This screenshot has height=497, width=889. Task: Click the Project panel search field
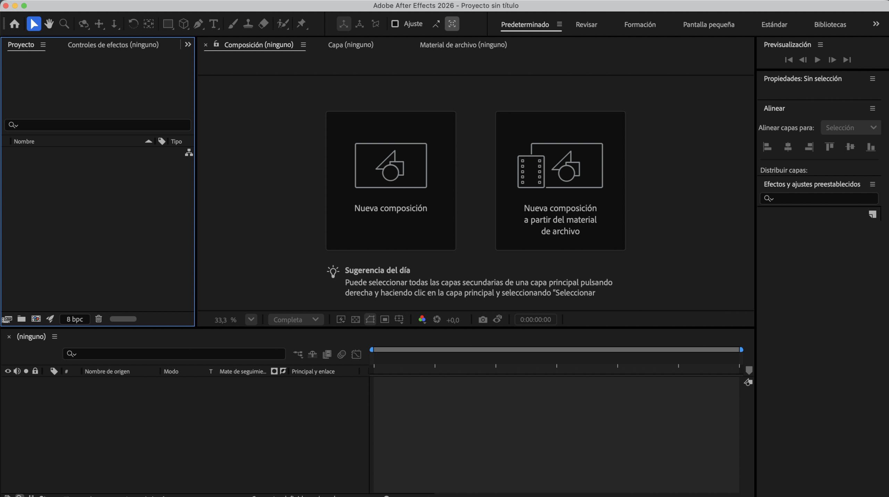pos(101,125)
